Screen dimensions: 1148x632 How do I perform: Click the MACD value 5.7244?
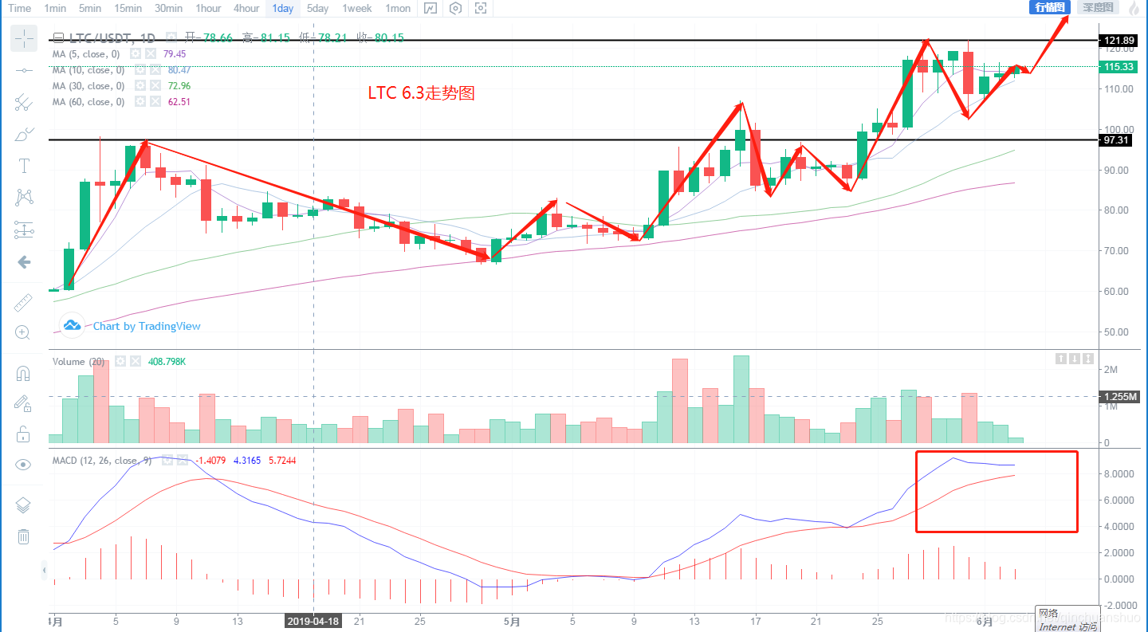pyautogui.click(x=283, y=460)
